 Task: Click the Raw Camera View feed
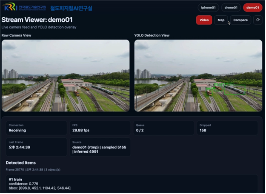[66, 76]
